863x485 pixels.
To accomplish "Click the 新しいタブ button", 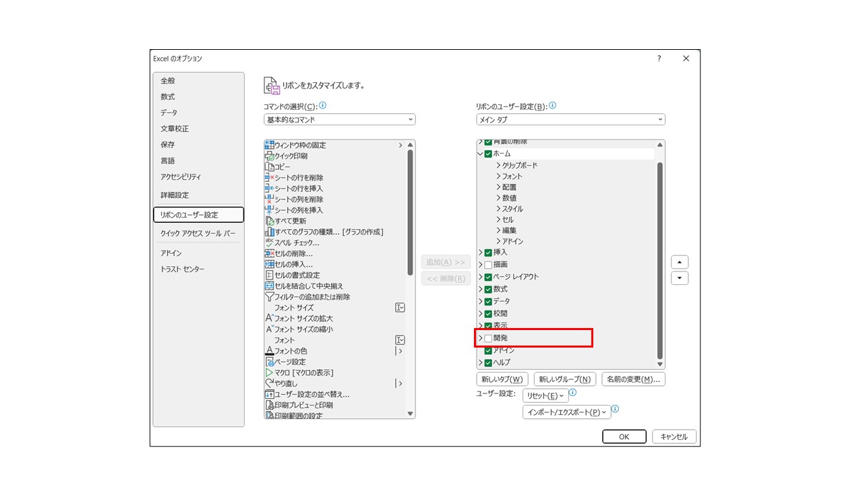I will 502,379.
